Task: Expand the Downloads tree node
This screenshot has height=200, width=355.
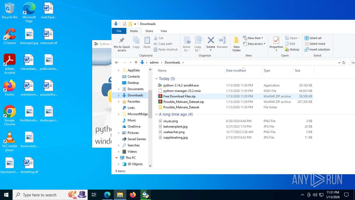Action: [119, 95]
